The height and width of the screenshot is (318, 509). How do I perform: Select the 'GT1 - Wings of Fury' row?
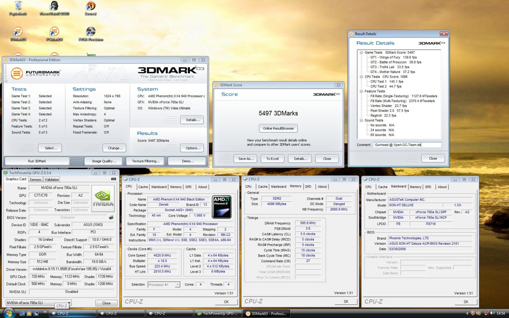(394, 57)
